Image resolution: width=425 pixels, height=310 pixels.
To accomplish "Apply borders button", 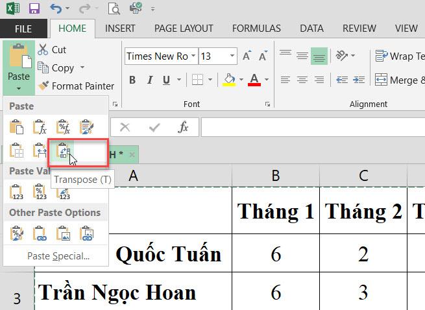I will (x=198, y=80).
